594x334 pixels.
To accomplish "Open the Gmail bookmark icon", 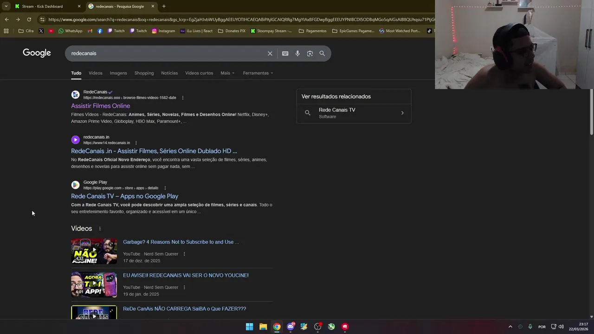I will [90, 31].
